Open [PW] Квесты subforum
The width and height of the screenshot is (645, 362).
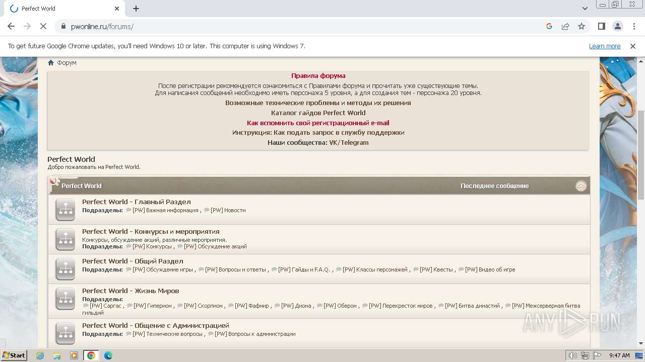(x=436, y=270)
